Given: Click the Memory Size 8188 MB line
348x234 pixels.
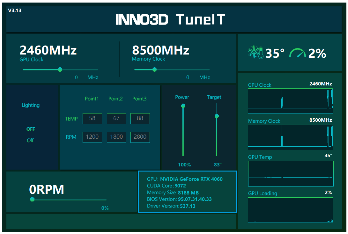Looking at the screenshot, I should tap(173, 193).
